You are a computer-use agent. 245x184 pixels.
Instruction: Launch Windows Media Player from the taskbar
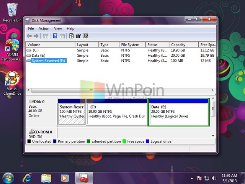65,178
